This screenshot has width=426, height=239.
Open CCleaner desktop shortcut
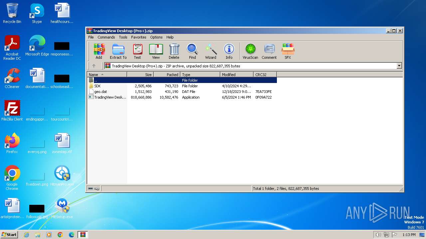point(12,79)
